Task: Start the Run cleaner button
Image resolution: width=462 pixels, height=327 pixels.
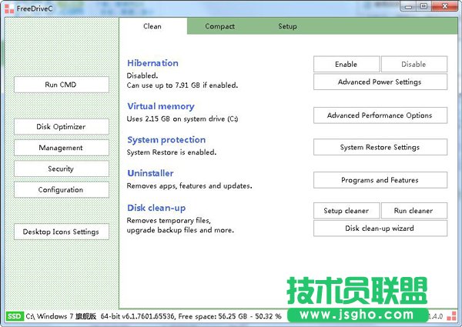Action: point(413,211)
